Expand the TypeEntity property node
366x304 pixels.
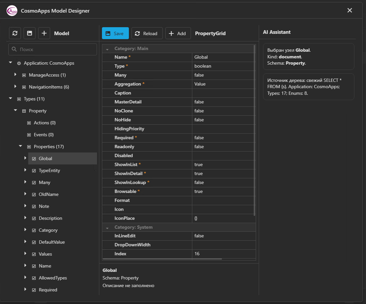[x=25, y=170]
